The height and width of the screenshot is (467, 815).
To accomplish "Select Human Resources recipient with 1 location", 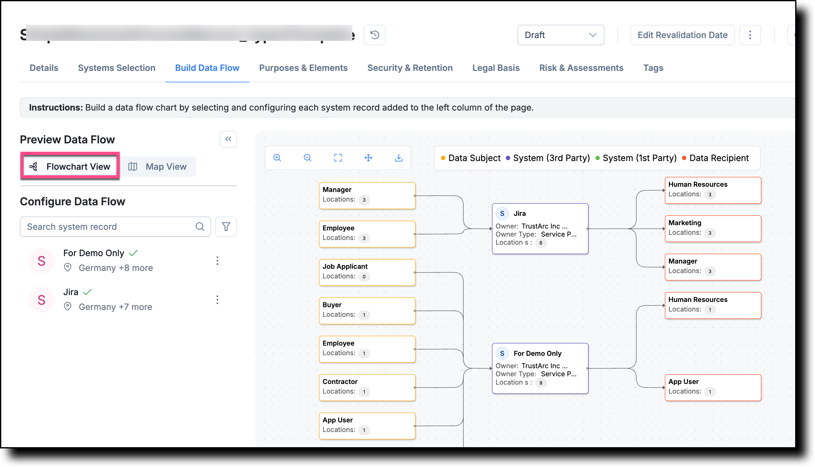I will coord(713,305).
